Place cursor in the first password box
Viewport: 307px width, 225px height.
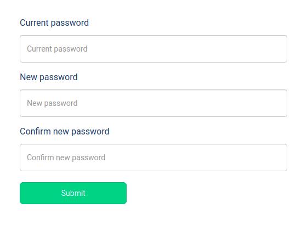point(153,49)
